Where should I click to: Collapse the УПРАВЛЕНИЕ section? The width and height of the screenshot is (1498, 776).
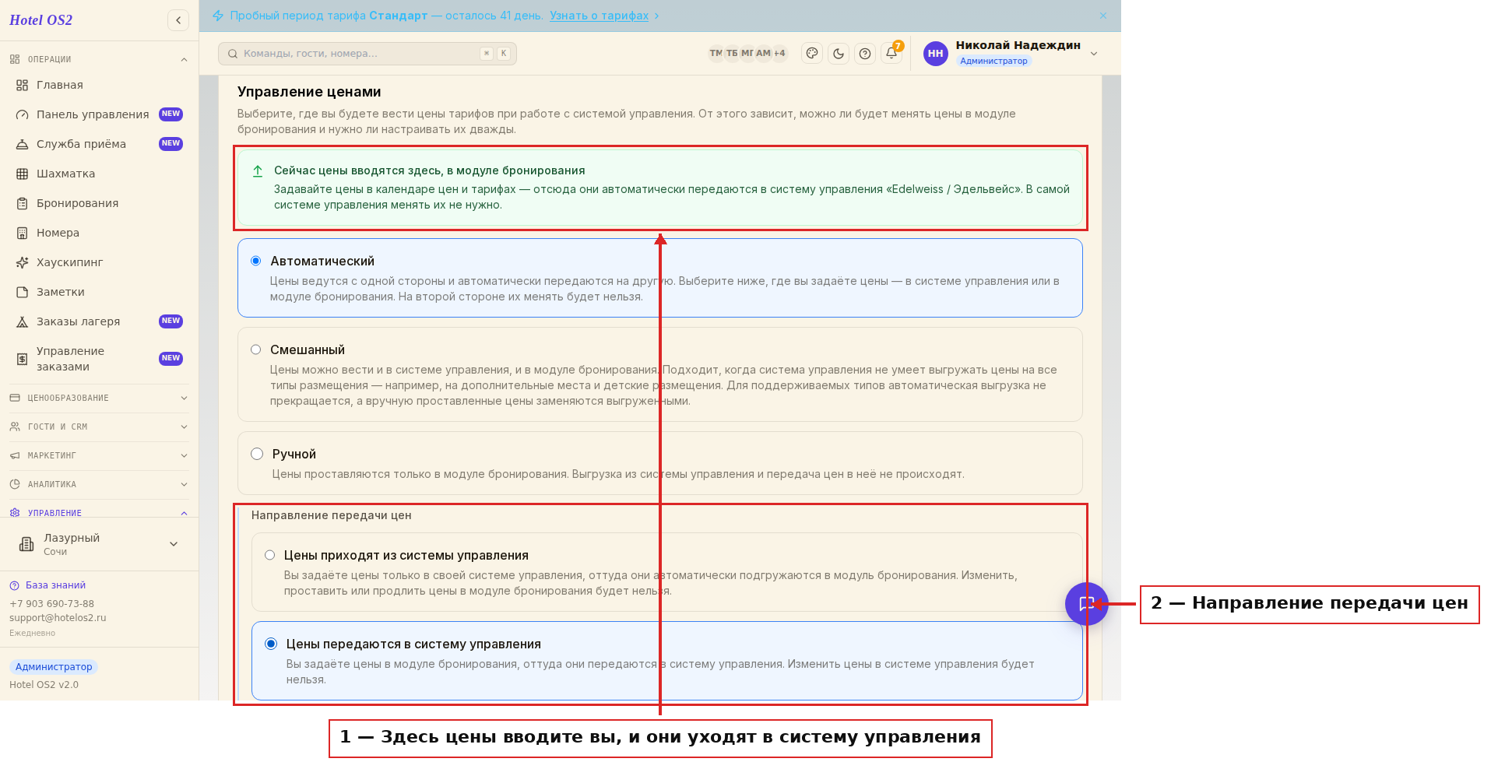tap(99, 513)
